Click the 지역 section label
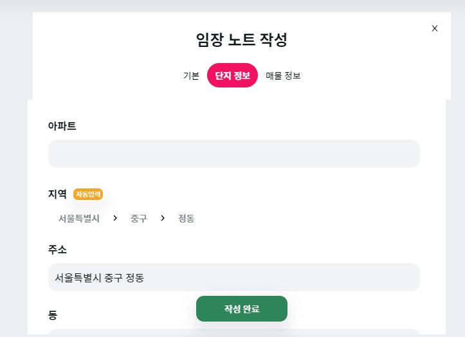 (57, 194)
